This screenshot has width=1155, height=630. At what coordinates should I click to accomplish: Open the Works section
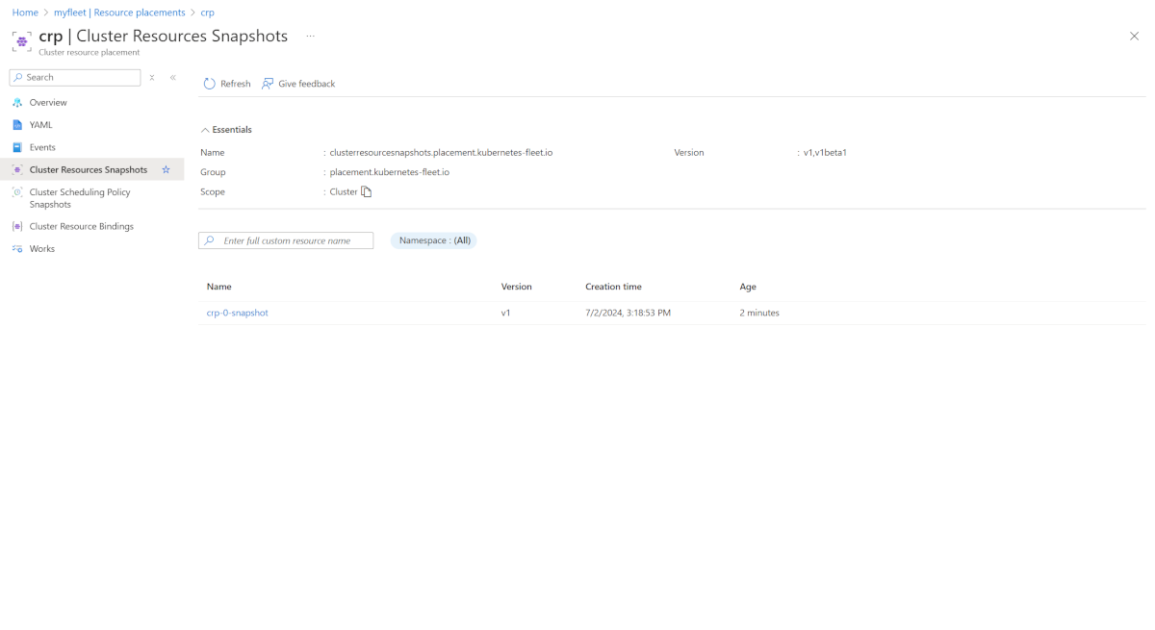[x=44, y=248]
